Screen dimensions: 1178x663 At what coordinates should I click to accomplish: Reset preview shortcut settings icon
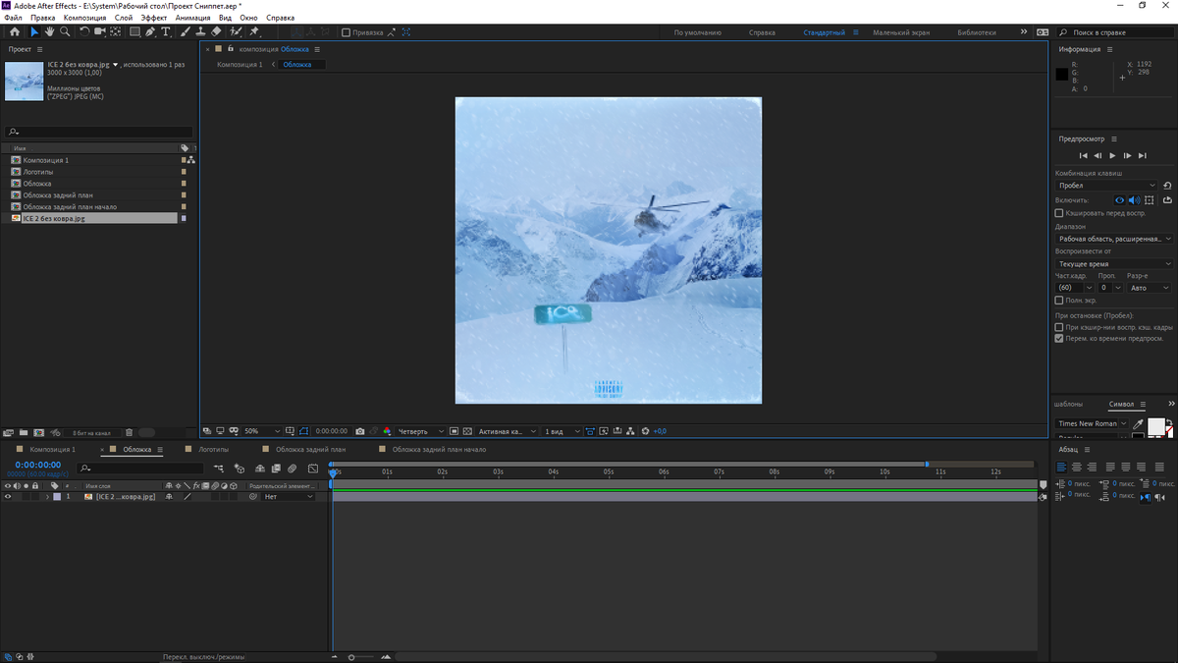tap(1167, 186)
